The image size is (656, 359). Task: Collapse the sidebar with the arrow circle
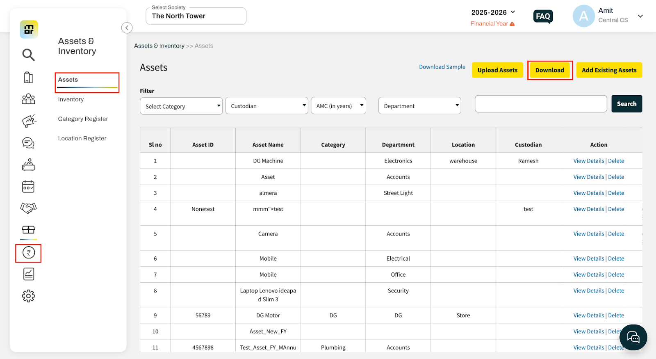point(127,28)
